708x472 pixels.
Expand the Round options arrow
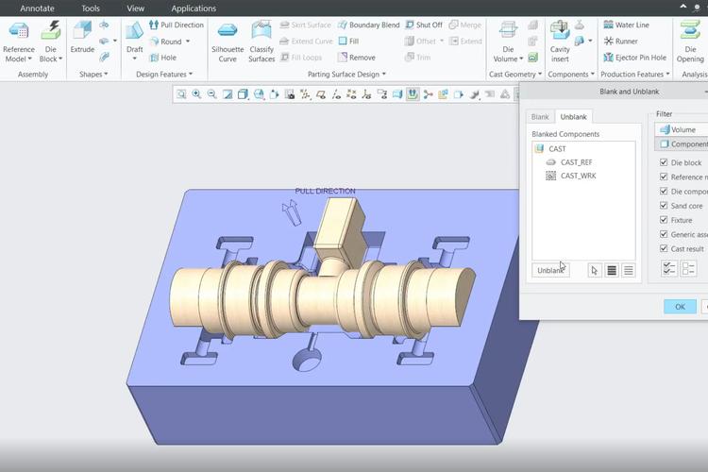188,42
